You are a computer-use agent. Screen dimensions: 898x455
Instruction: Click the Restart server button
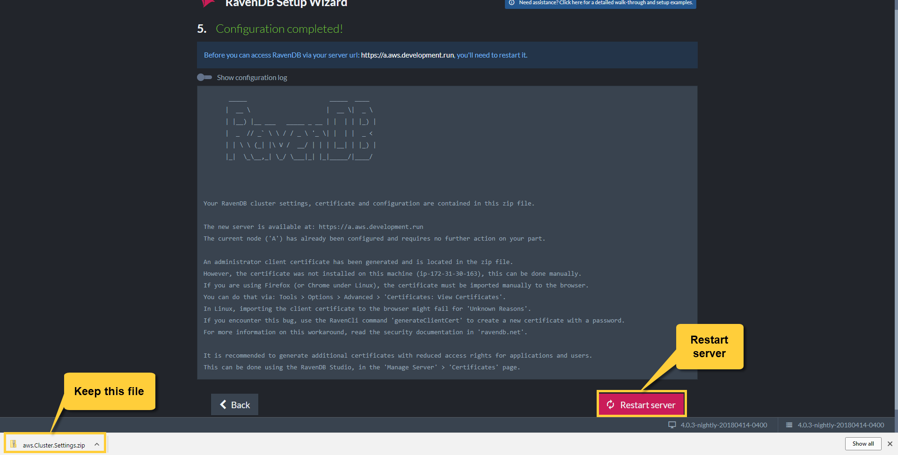pos(641,404)
